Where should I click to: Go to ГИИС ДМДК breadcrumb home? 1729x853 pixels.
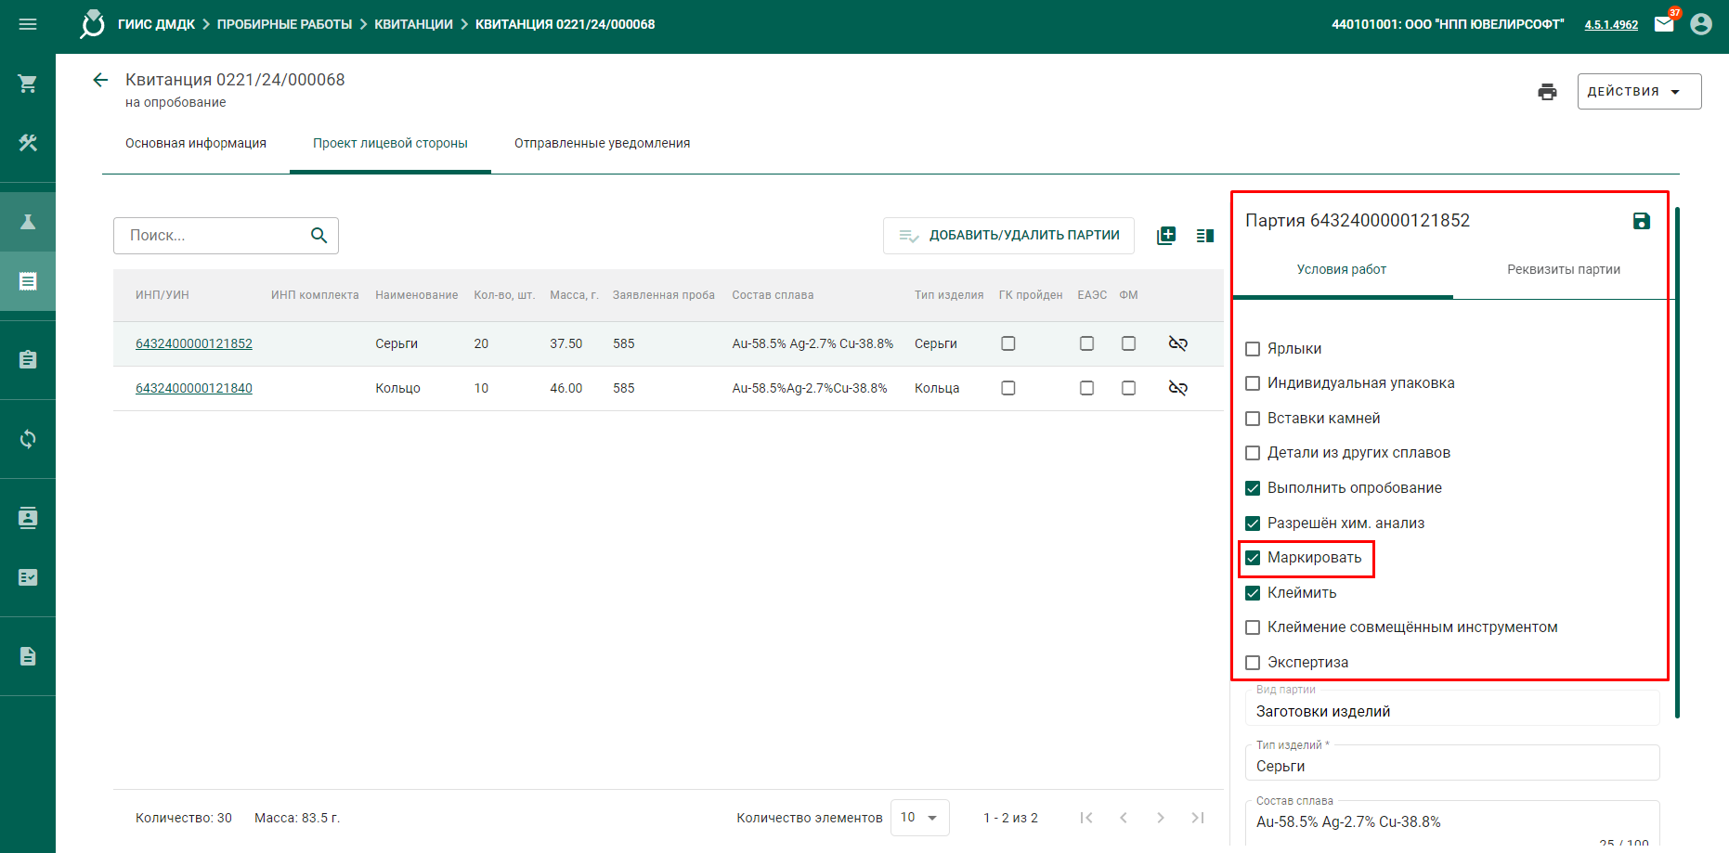click(156, 24)
